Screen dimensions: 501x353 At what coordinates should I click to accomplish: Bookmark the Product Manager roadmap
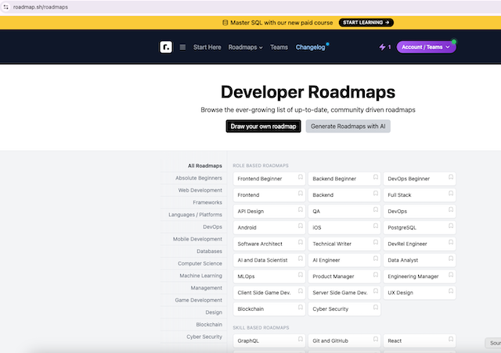(376, 275)
